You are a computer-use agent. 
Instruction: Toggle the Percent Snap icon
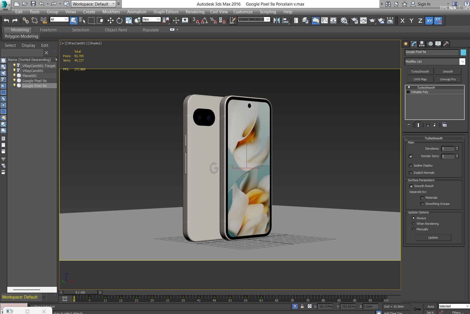point(213,21)
